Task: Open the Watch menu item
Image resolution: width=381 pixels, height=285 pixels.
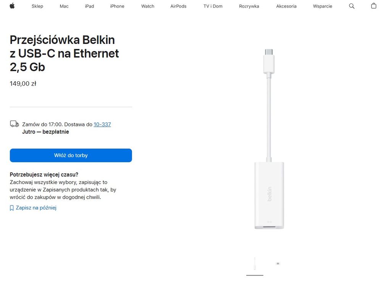Action: pyautogui.click(x=148, y=6)
